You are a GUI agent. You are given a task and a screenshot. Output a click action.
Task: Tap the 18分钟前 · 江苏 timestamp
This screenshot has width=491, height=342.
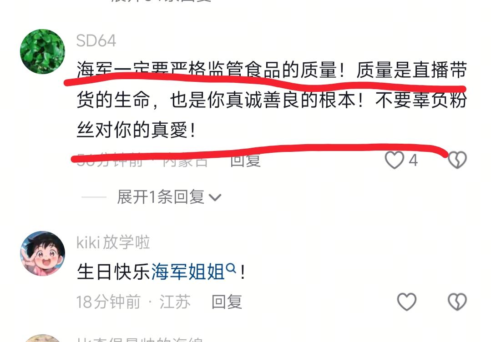coord(133,302)
